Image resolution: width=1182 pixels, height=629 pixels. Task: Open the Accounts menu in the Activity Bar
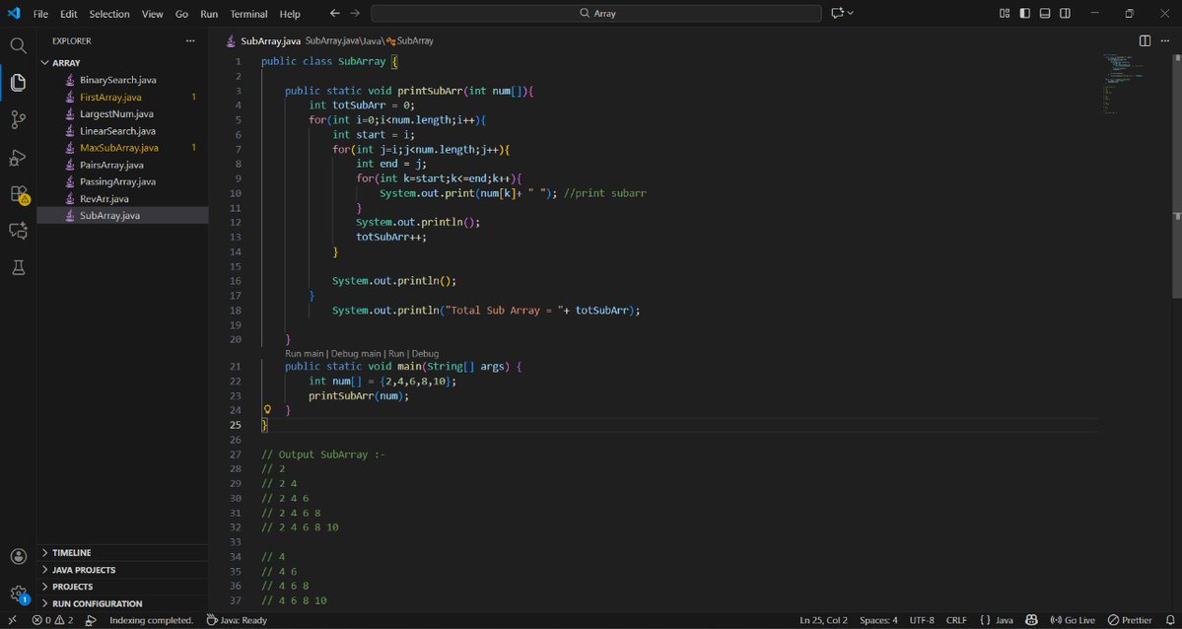pyautogui.click(x=17, y=556)
